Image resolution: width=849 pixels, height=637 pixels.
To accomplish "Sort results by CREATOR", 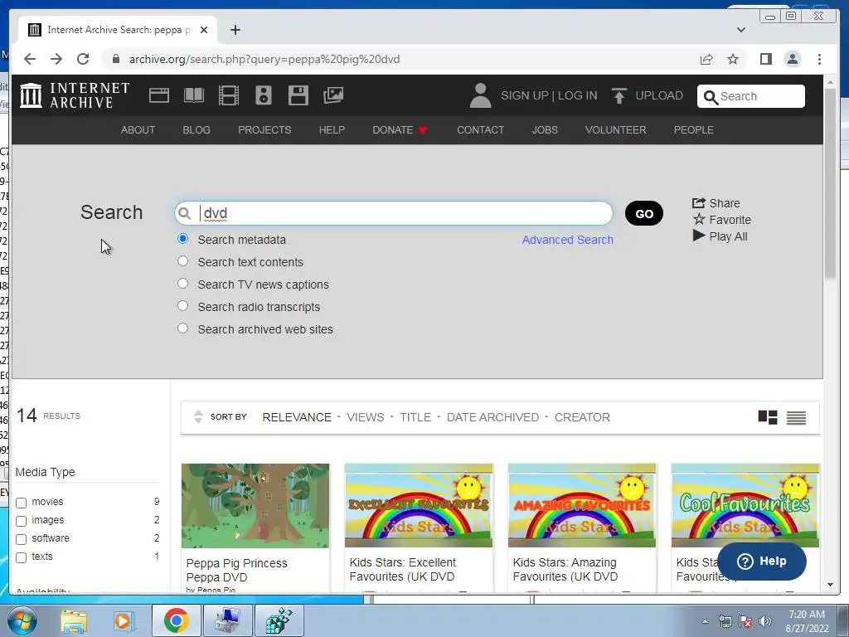I will tap(582, 417).
